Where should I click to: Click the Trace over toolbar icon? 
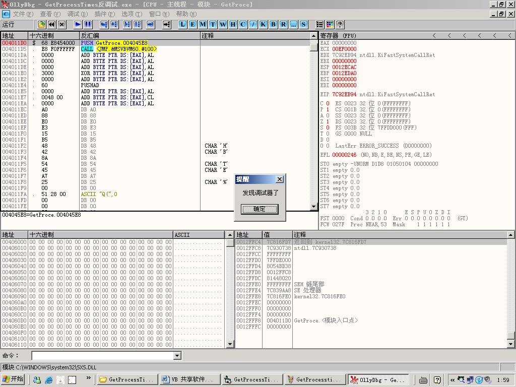tap(138, 24)
